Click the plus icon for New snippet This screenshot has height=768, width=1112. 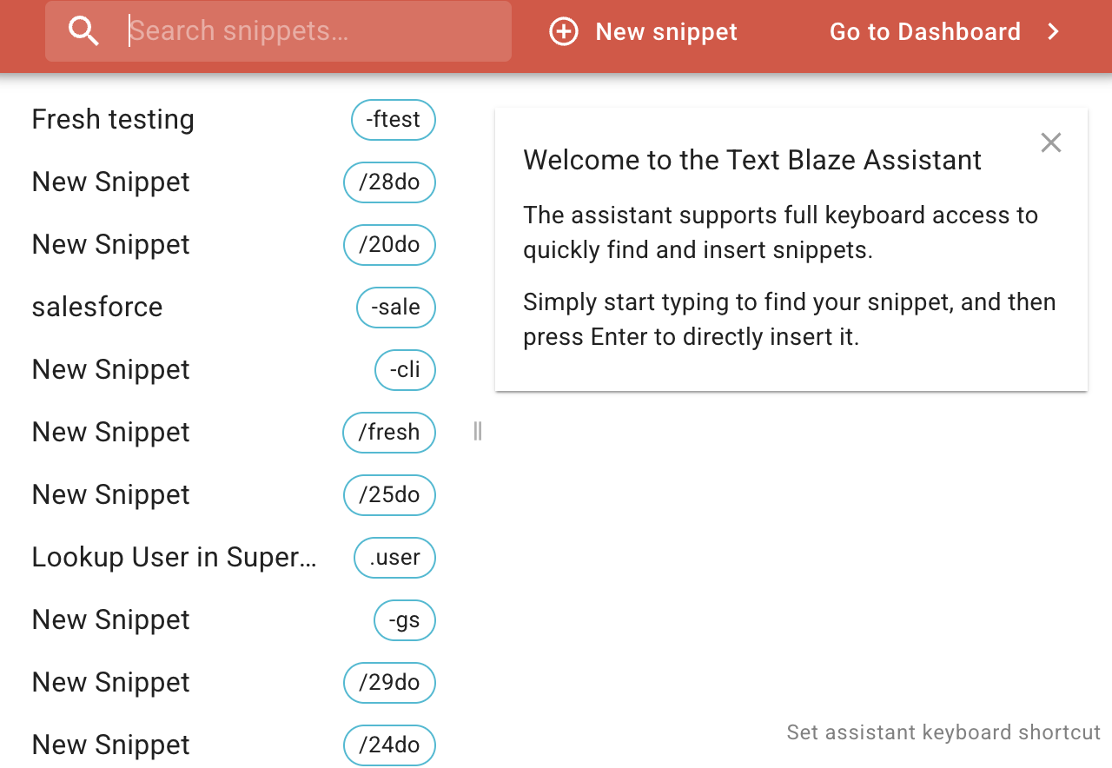tap(564, 32)
